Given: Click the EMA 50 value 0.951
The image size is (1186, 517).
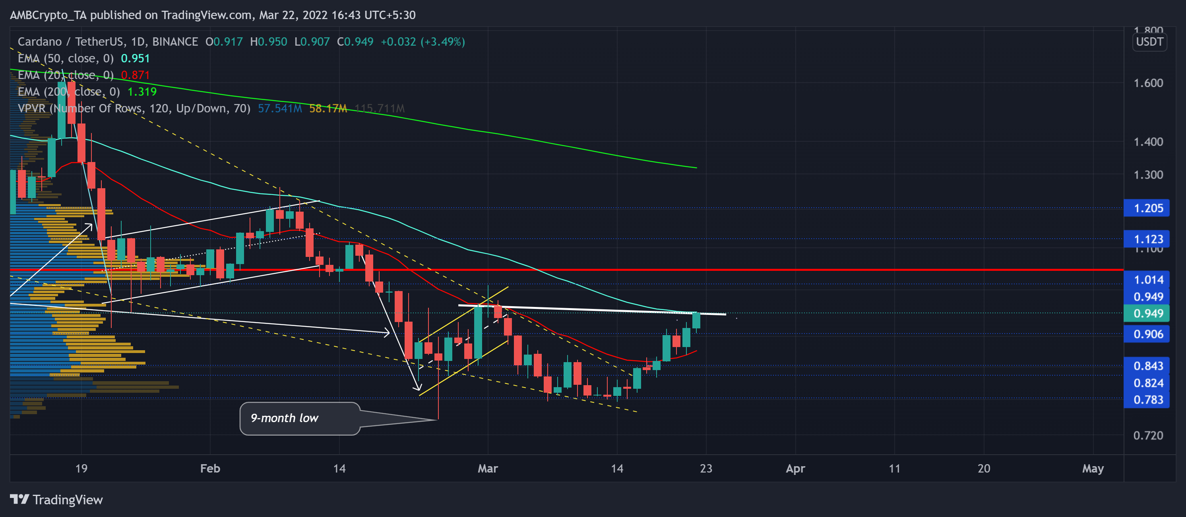Looking at the screenshot, I should [135, 58].
